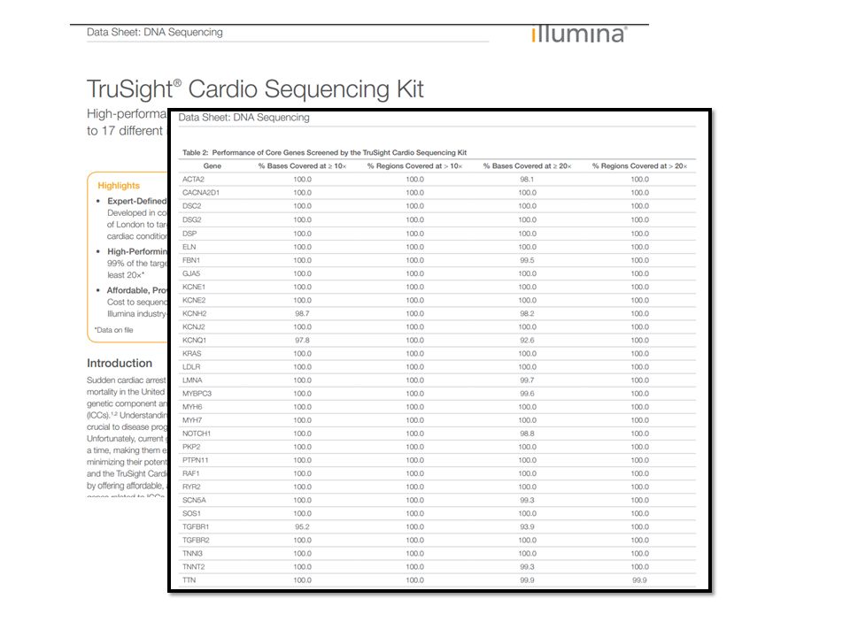Click the "*Data on file" footnote
850x637 pixels.
(x=114, y=330)
